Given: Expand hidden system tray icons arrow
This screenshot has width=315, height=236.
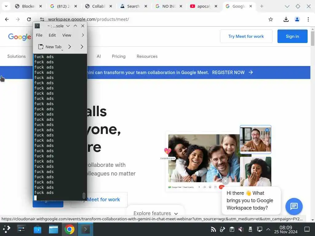Looking at the screenshot, I should click(268, 229).
